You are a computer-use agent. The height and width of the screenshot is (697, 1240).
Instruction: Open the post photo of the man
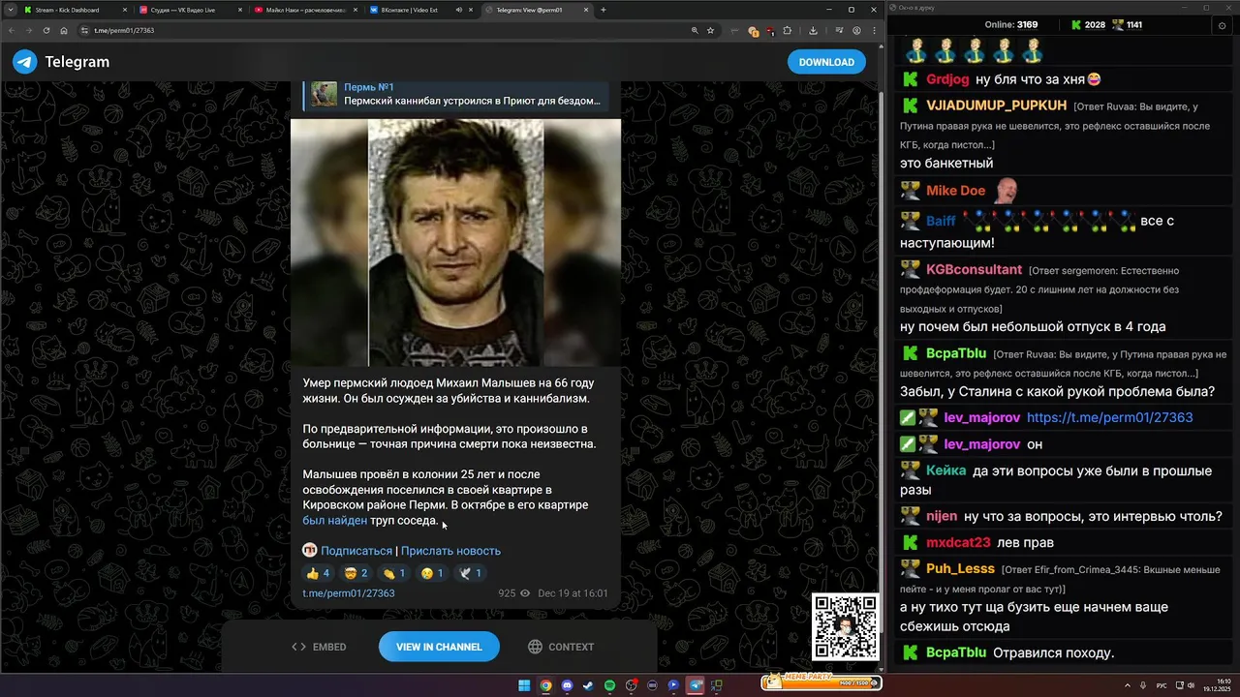pyautogui.click(x=455, y=242)
